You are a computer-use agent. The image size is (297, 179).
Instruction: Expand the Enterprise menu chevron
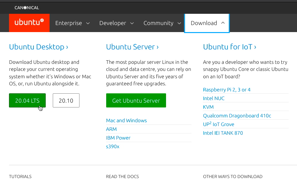tap(88, 23)
